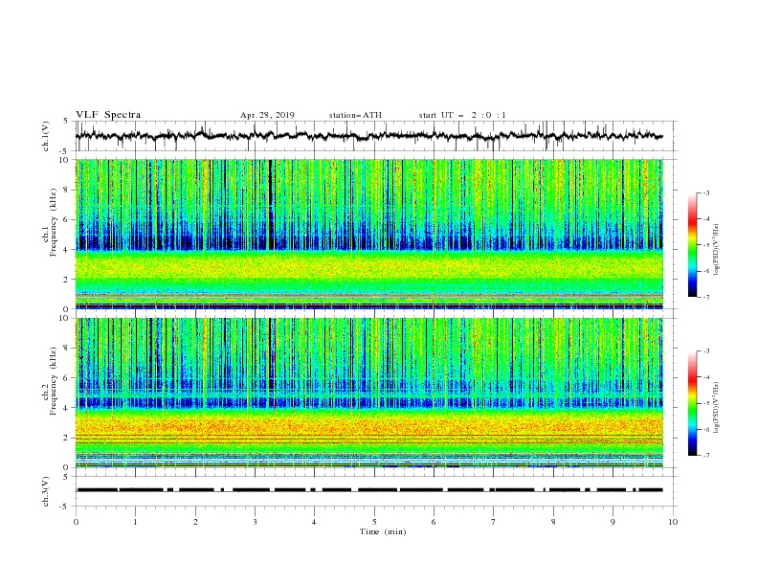Click the "6" tick on the time axis

[434, 522]
